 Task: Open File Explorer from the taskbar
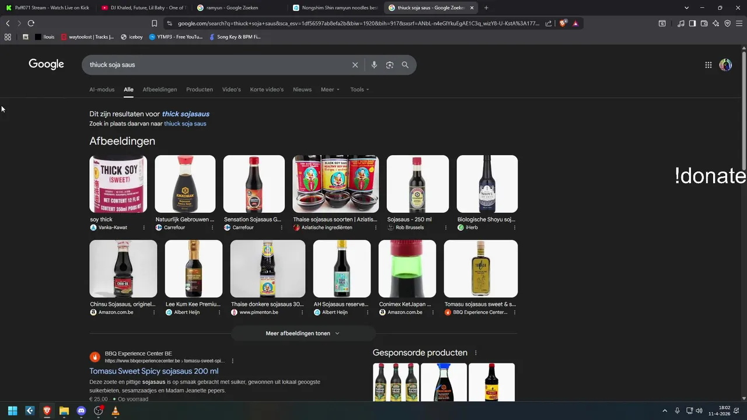pyautogui.click(x=64, y=411)
